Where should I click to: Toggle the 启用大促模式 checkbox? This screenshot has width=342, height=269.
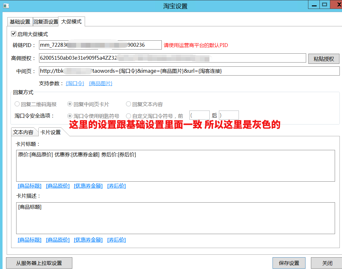point(14,34)
